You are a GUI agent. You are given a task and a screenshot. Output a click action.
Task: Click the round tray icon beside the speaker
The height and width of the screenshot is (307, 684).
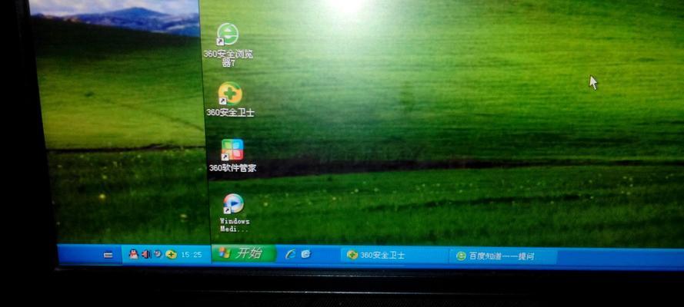158,254
